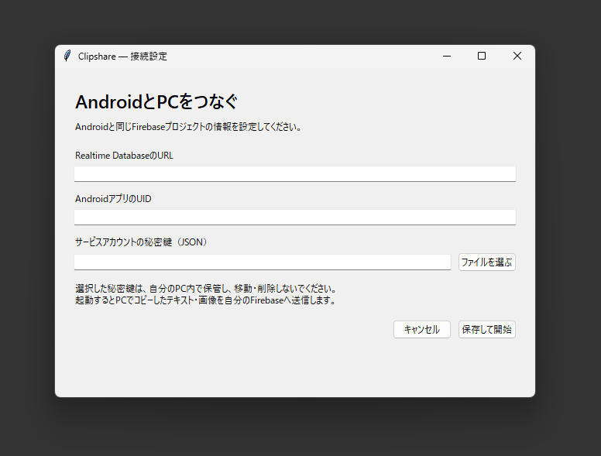The width and height of the screenshot is (601, 456).
Task: Click 保存して開始 to save and start
Action: 487,330
